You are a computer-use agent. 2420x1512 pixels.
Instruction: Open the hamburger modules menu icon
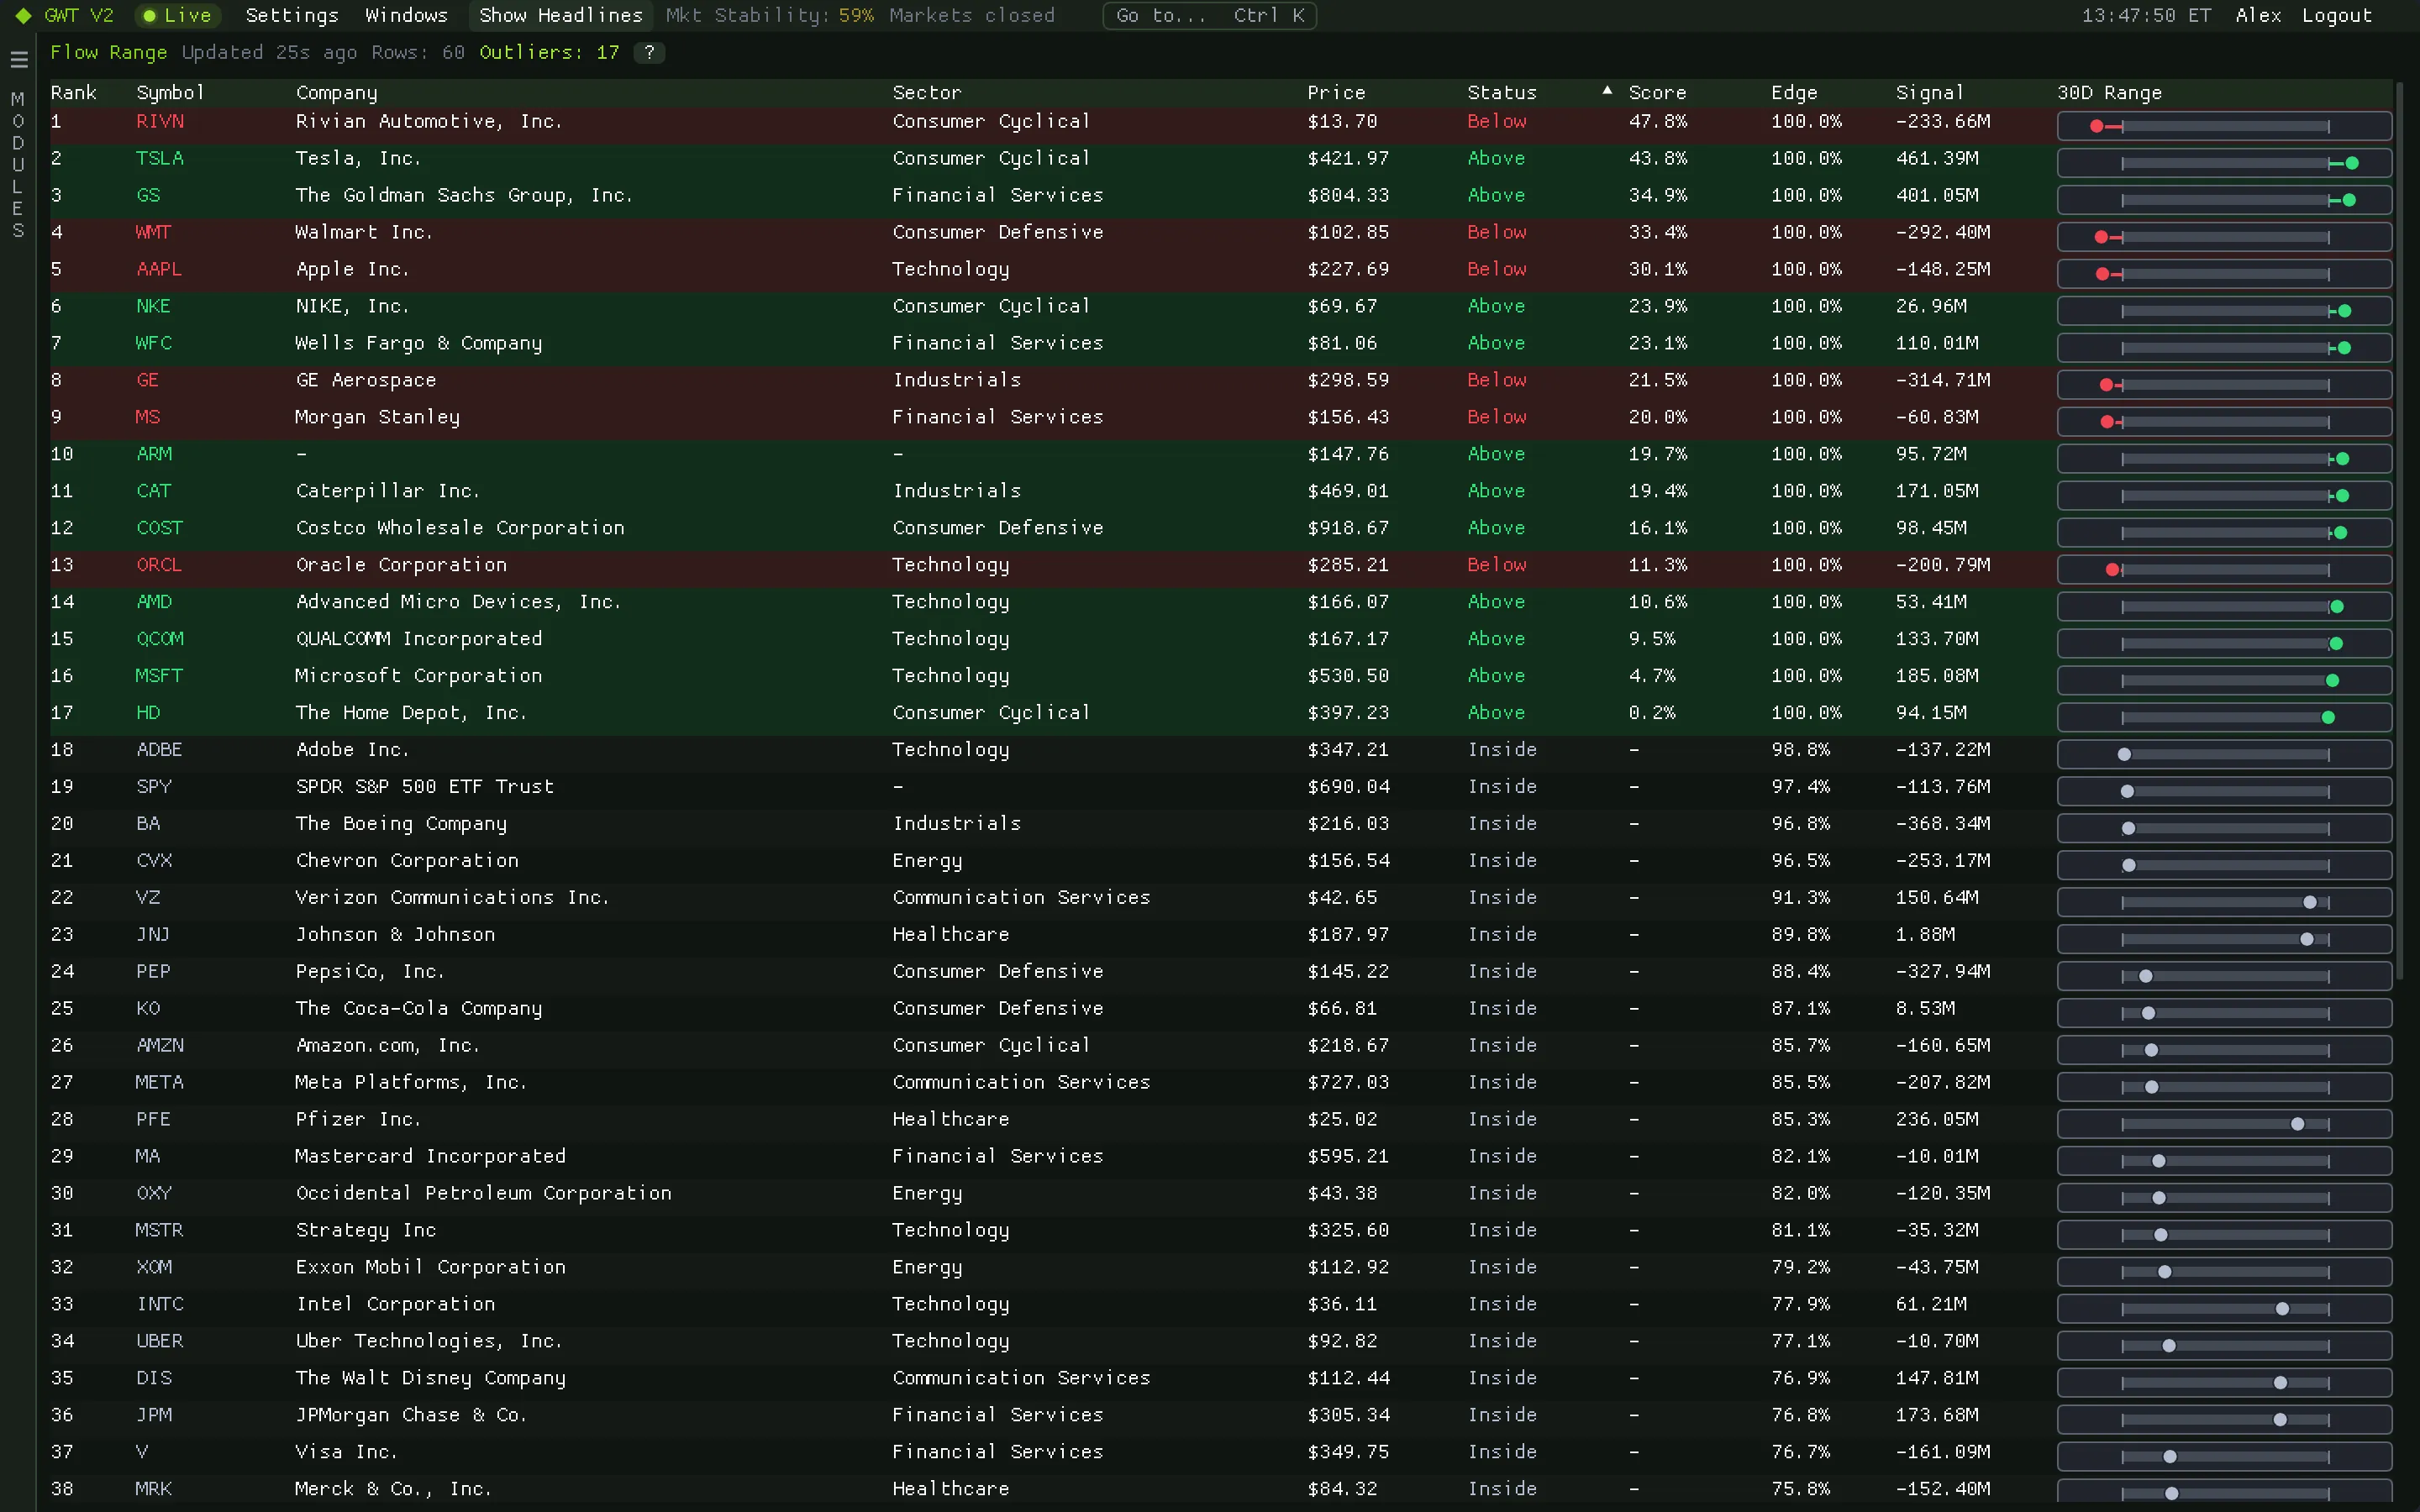tap(18, 60)
